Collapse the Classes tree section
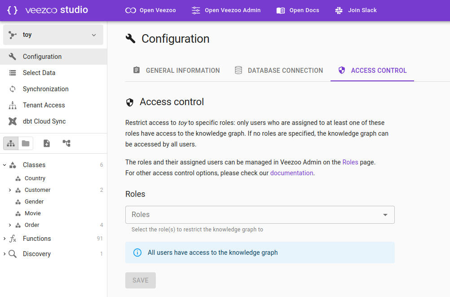Image resolution: width=450 pixels, height=297 pixels. click(x=4, y=165)
